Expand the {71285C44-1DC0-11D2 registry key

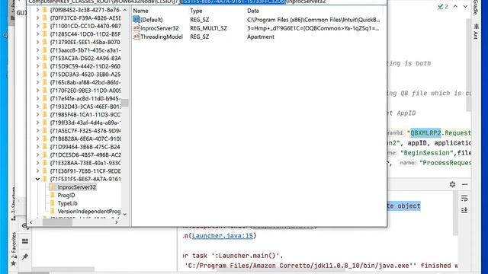tap(37, 34)
